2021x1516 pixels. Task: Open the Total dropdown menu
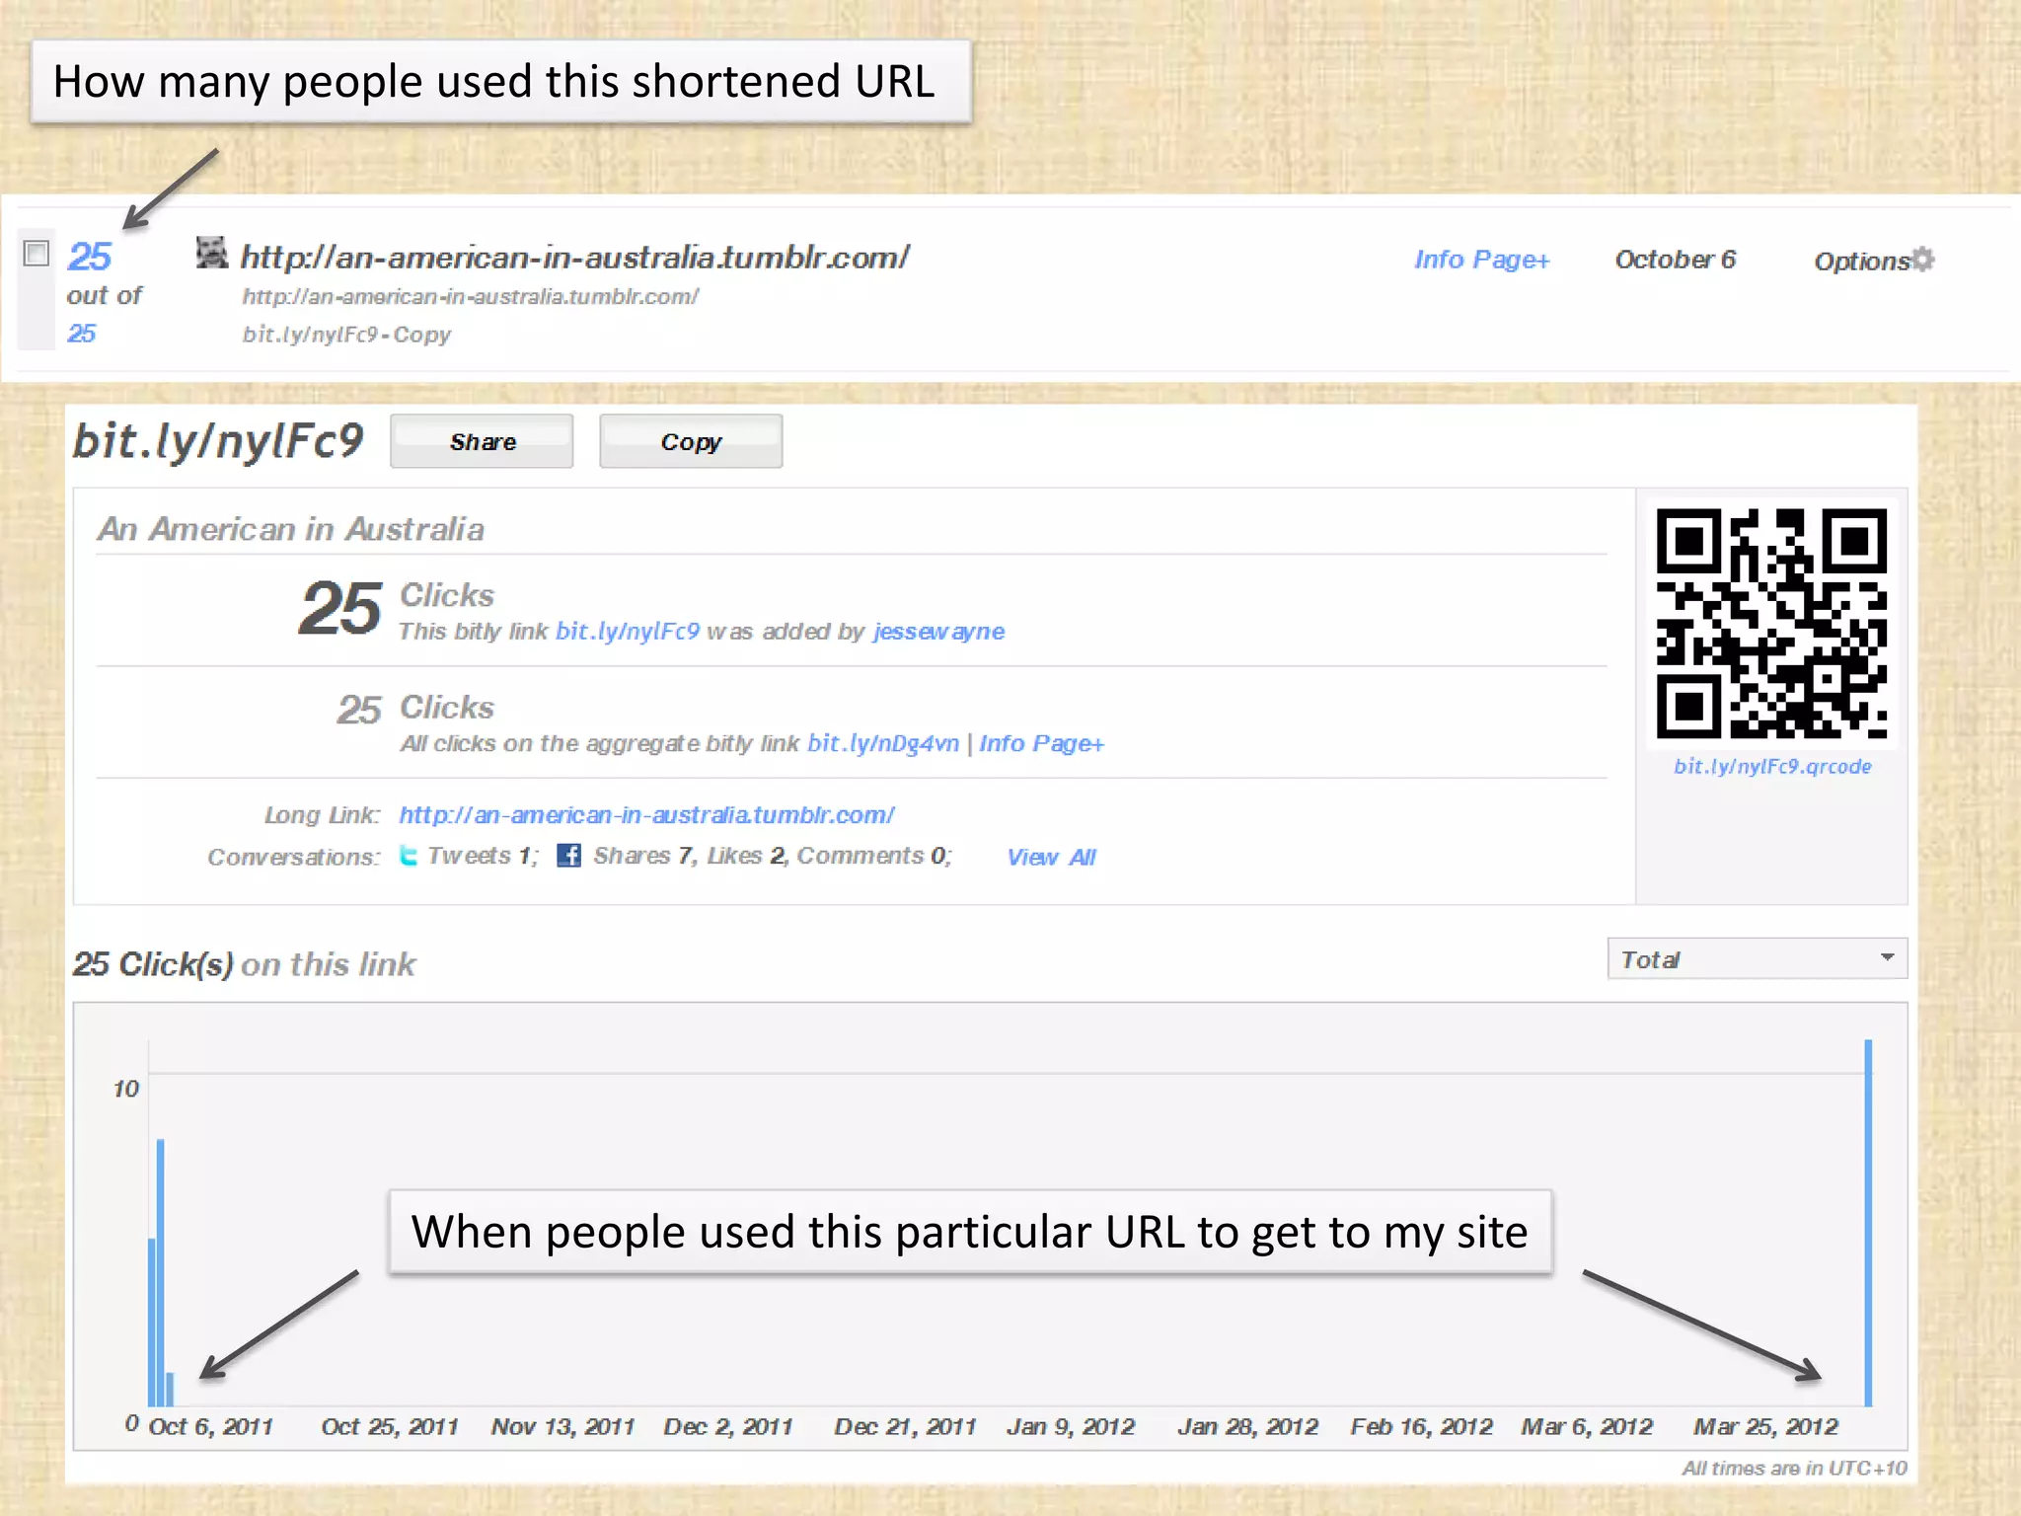[x=1757, y=958]
